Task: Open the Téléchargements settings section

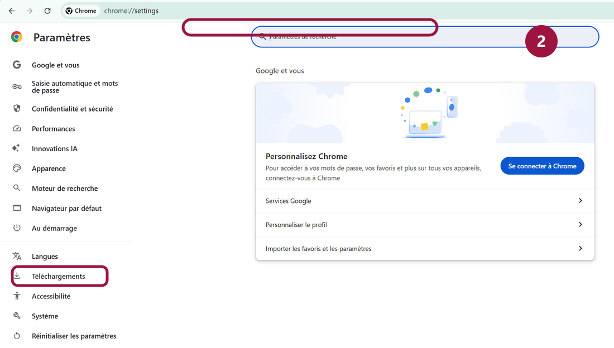Action: pyautogui.click(x=59, y=277)
